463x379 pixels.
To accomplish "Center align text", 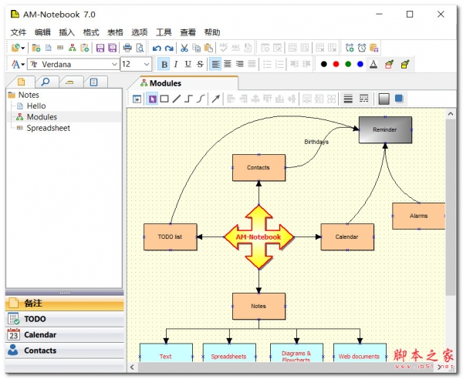I will click(228, 64).
